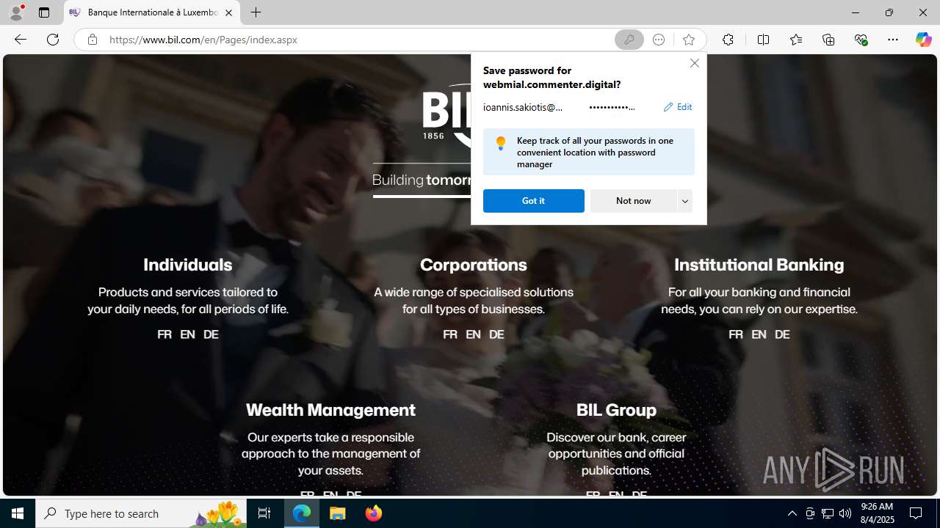Open Browser essentials icon
Screen dimensions: 940x528
[861, 40]
